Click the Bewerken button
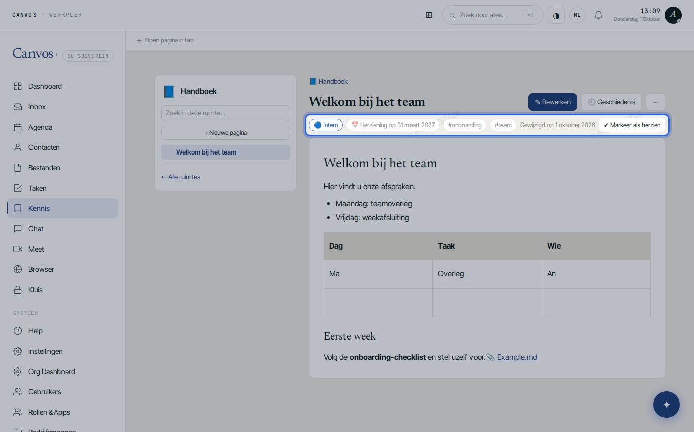 coord(553,102)
